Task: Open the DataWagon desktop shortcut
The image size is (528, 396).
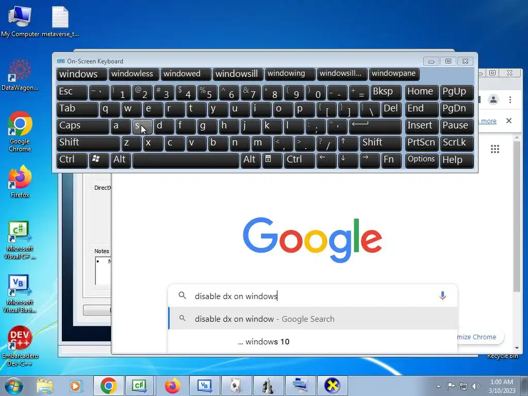Action: (20, 75)
